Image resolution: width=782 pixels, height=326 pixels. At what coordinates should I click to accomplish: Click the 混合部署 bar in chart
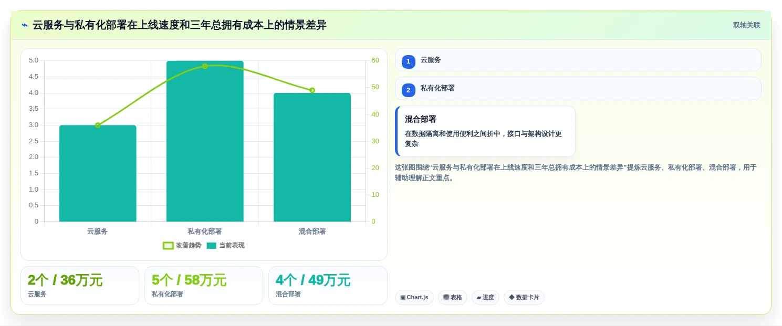(x=312, y=157)
